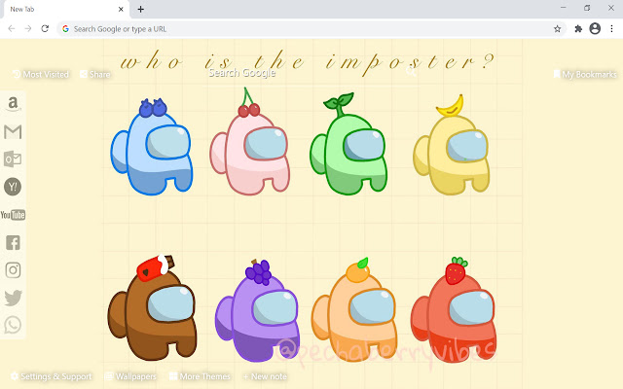Click the blue crewmate with blueberries
Viewport: 623px width, 389px height.
click(152, 147)
